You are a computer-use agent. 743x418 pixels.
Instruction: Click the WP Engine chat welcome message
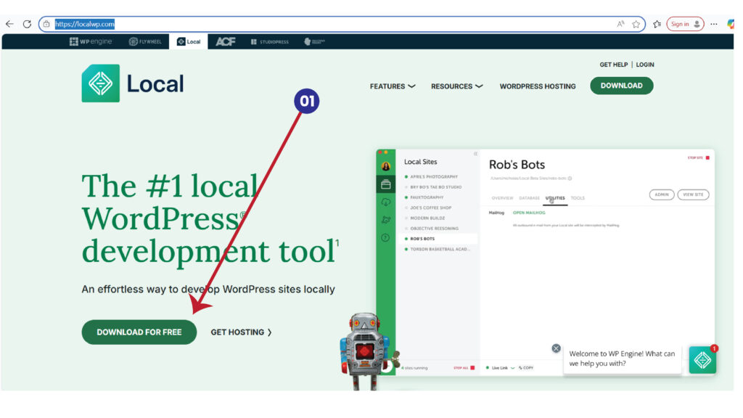[622, 358]
